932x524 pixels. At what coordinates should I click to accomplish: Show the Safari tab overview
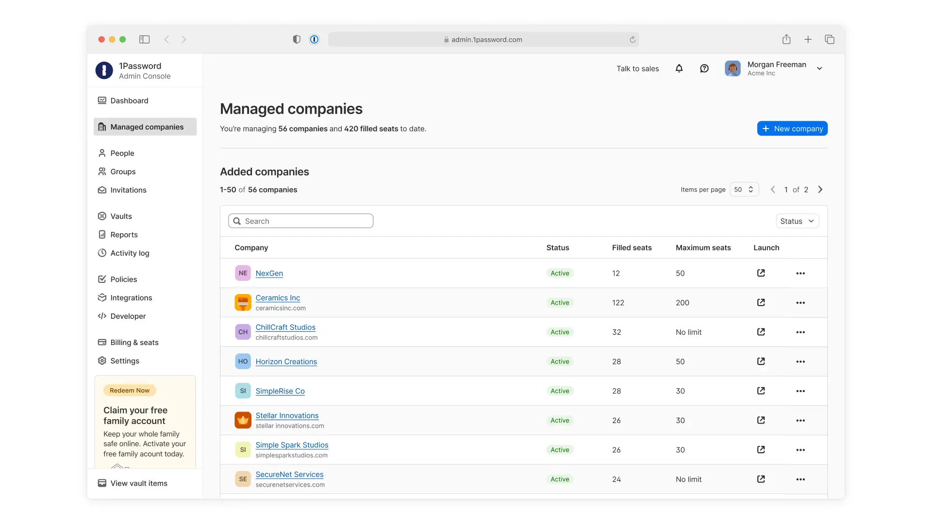(x=830, y=39)
